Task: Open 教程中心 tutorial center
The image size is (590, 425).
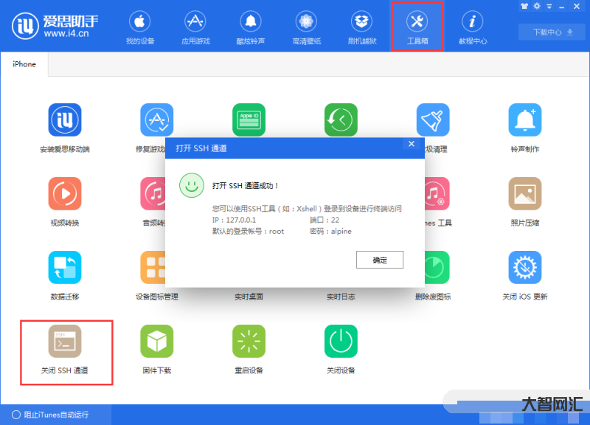Action: coord(473,27)
